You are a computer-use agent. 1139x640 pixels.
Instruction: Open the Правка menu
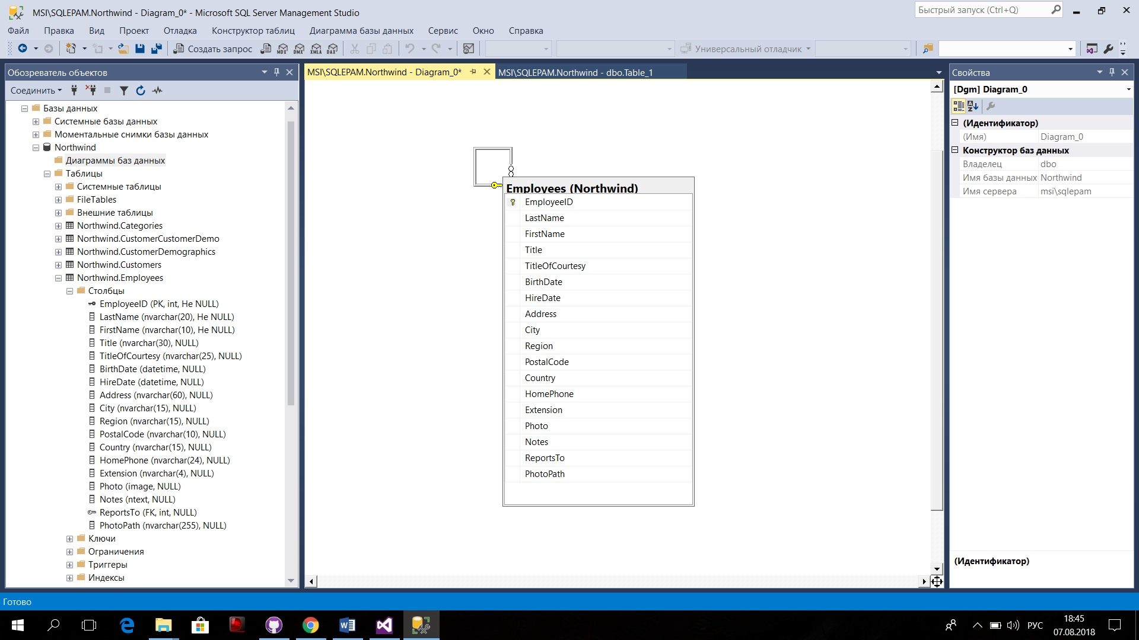(x=59, y=31)
